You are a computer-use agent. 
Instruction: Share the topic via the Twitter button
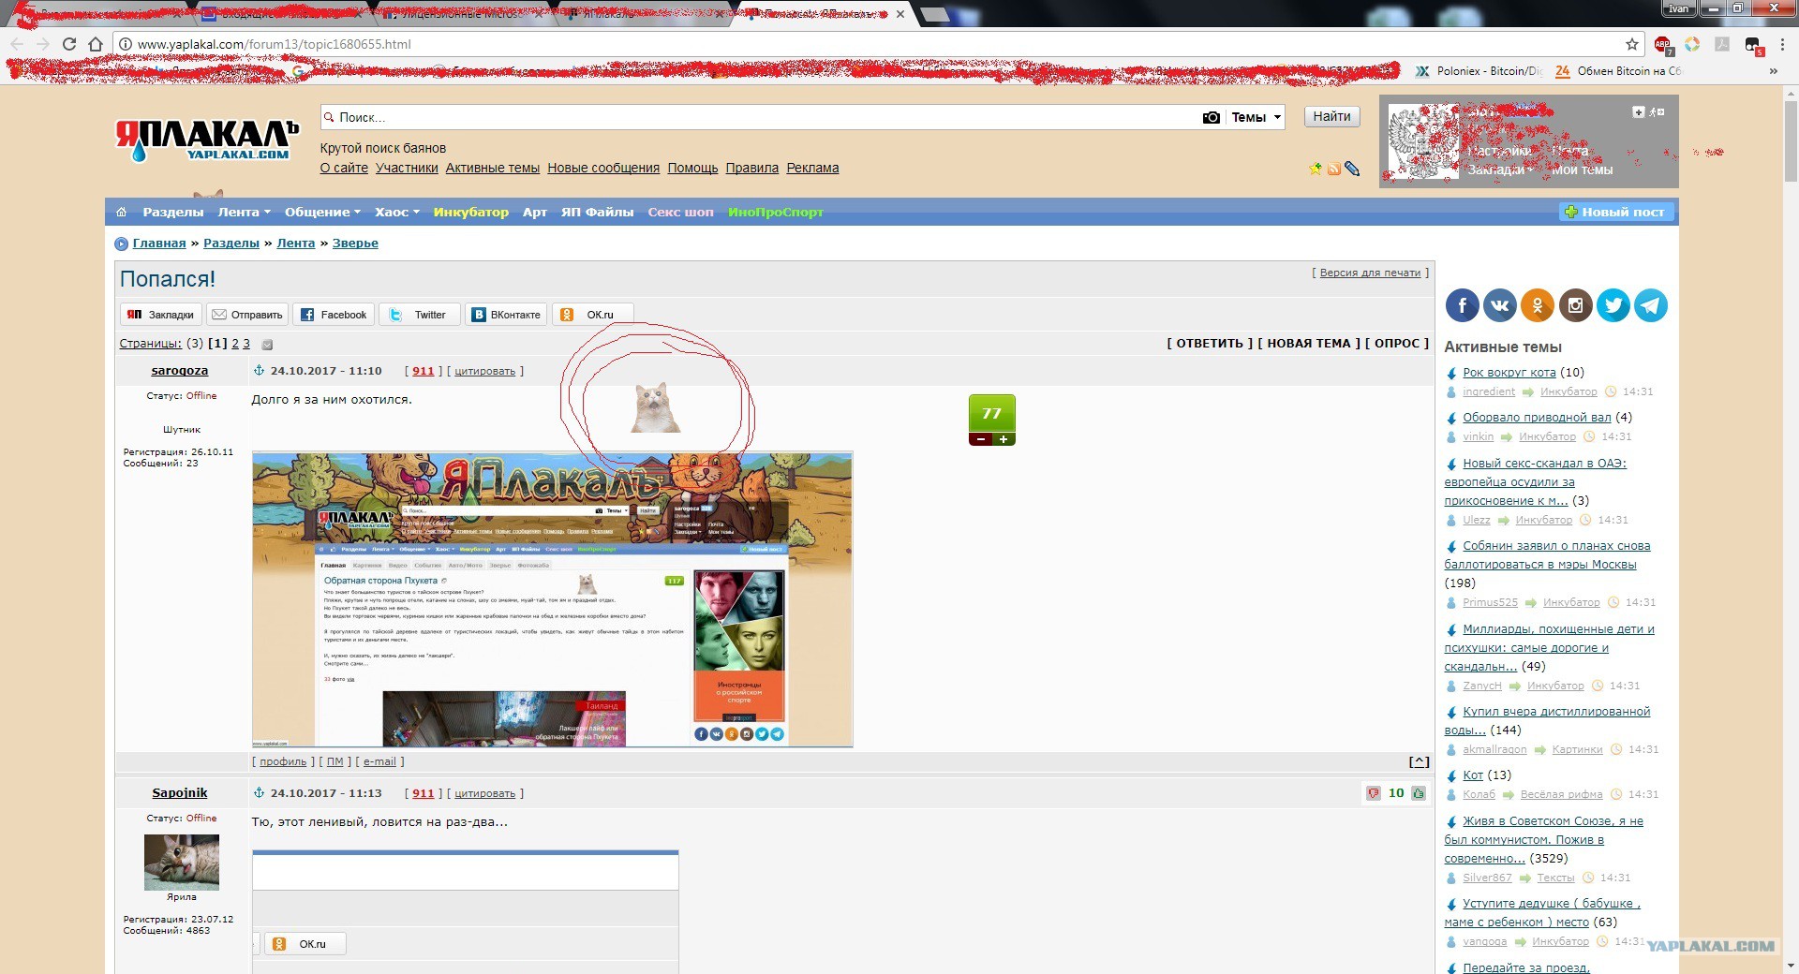pos(420,315)
